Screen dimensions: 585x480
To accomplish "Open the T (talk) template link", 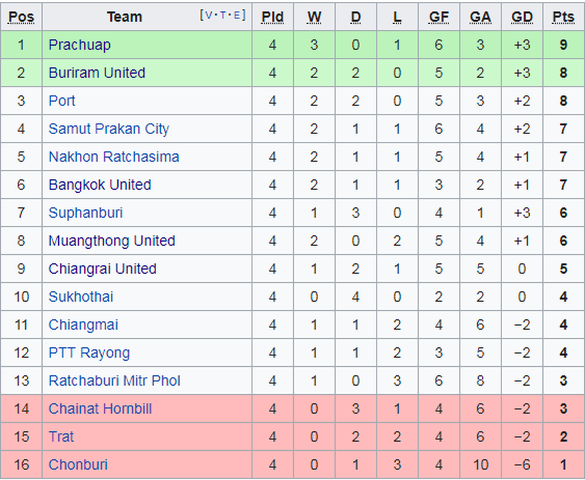I will coord(222,15).
